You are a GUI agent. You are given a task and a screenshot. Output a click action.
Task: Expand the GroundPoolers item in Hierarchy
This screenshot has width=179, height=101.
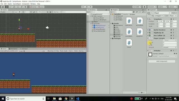point(93,29)
